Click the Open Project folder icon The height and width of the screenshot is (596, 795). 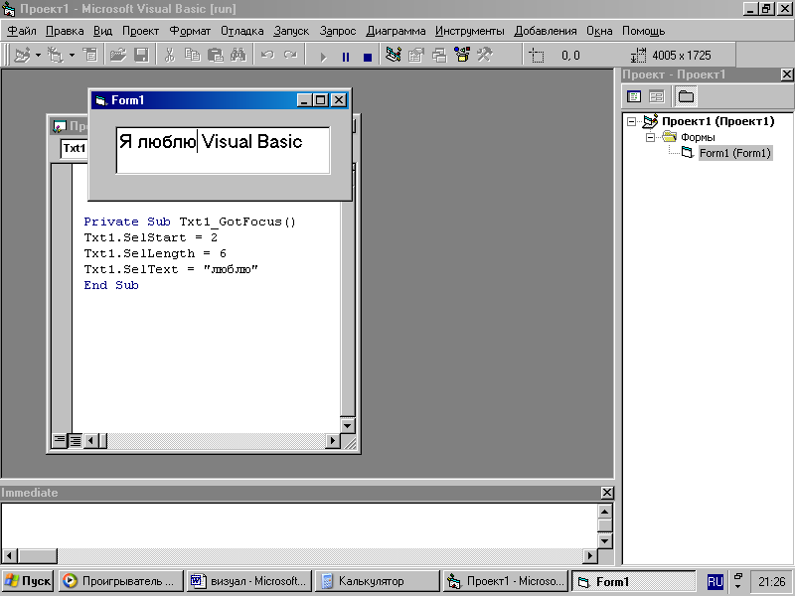point(118,55)
